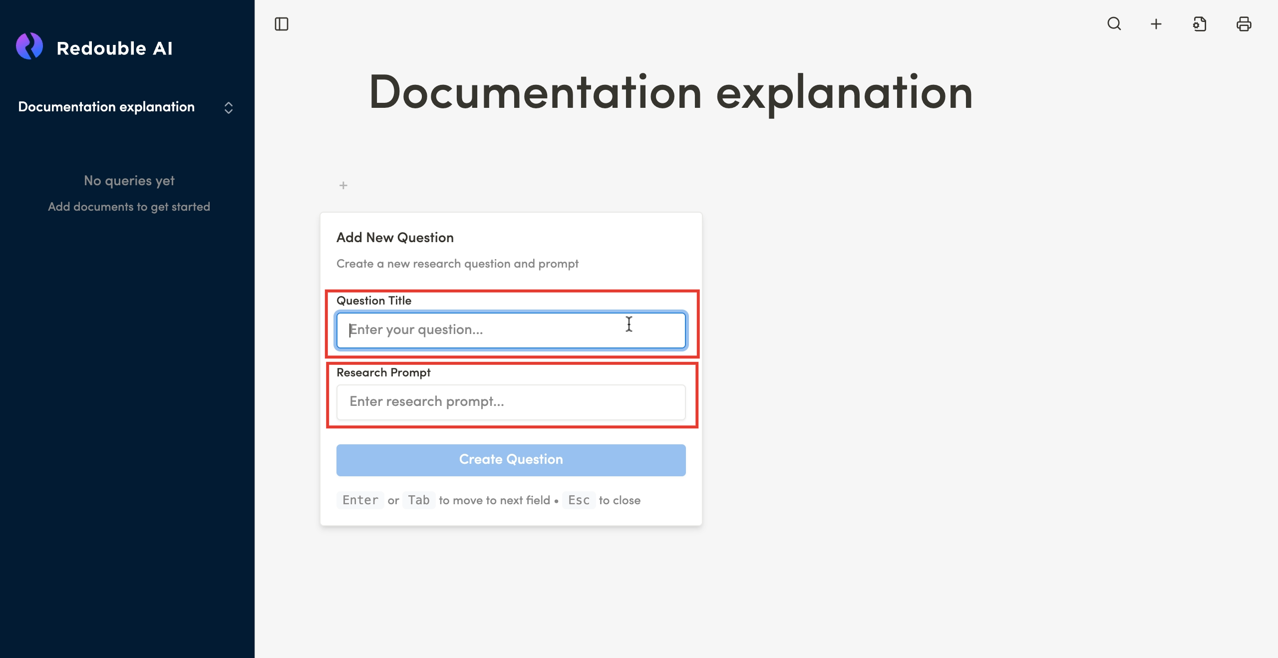Click the Tab key hint
The image size is (1278, 658).
tap(418, 500)
